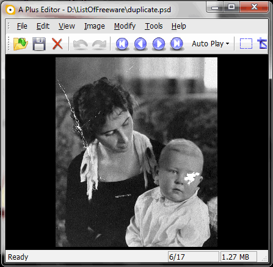Maximize the A Plus Editor window
273x267 pixels.
pyautogui.click(x=231, y=8)
